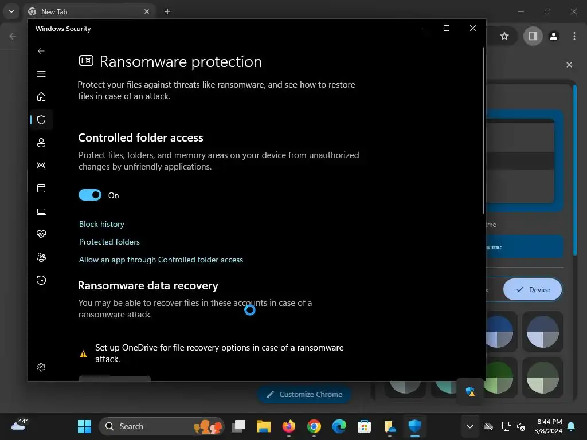Open Protection history clock icon

[41, 280]
